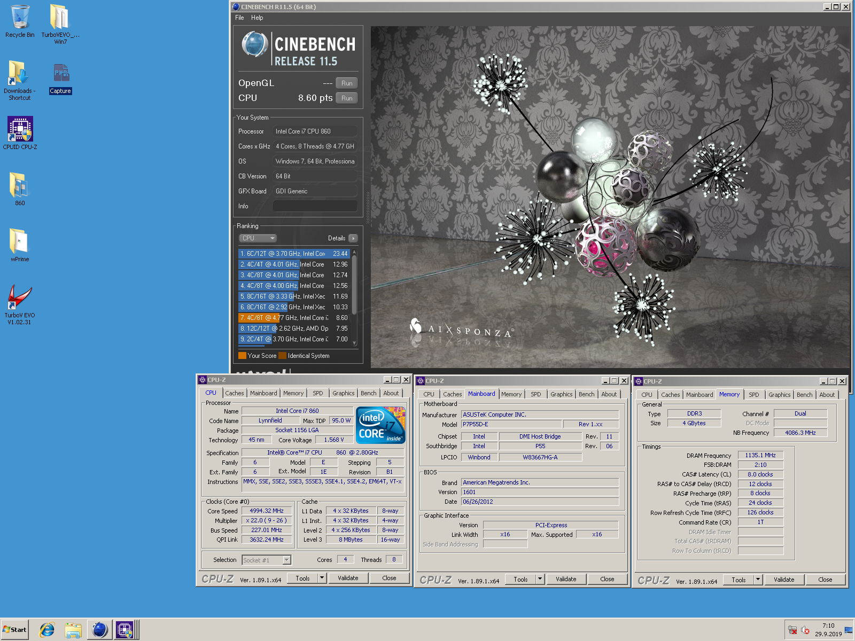The width and height of the screenshot is (855, 641).
Task: Open the Recycle Bin desktop icon
Action: (x=20, y=21)
